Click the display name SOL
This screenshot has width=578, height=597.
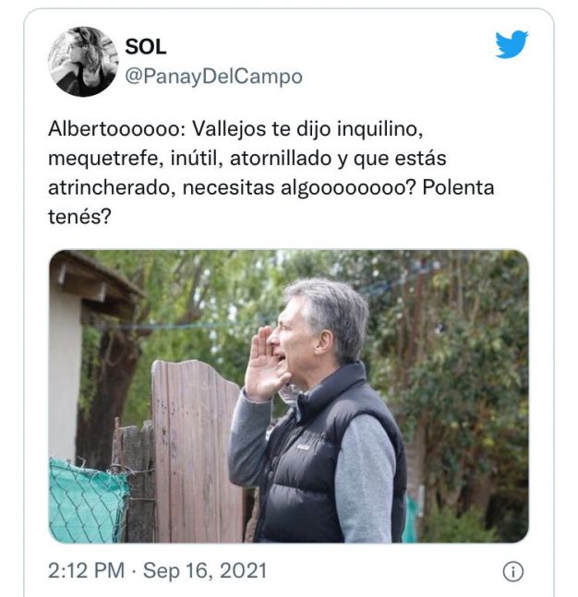click(x=146, y=47)
